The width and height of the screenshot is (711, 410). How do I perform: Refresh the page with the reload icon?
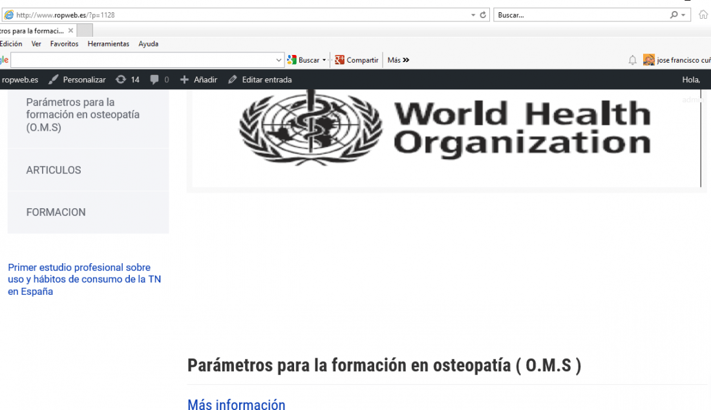click(483, 15)
